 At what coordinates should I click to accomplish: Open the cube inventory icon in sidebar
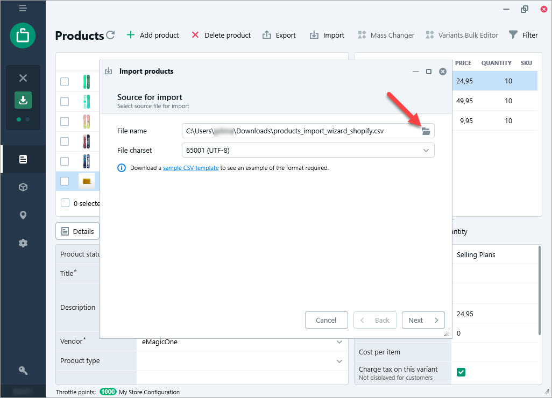[x=23, y=187]
